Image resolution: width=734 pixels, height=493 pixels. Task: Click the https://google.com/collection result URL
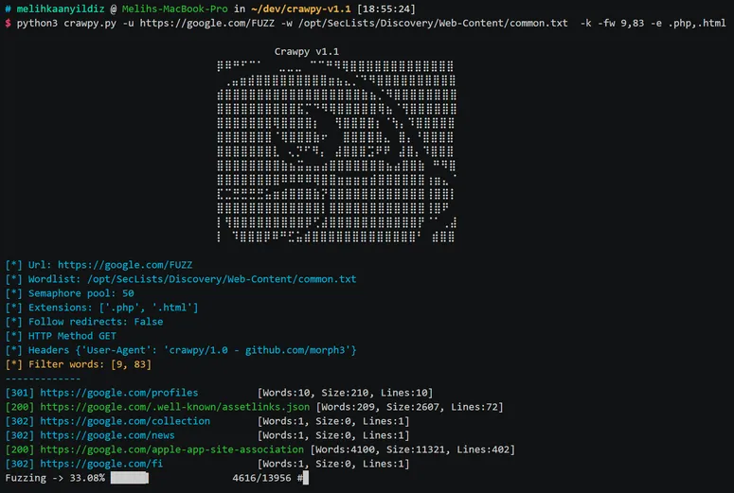[x=125, y=421]
